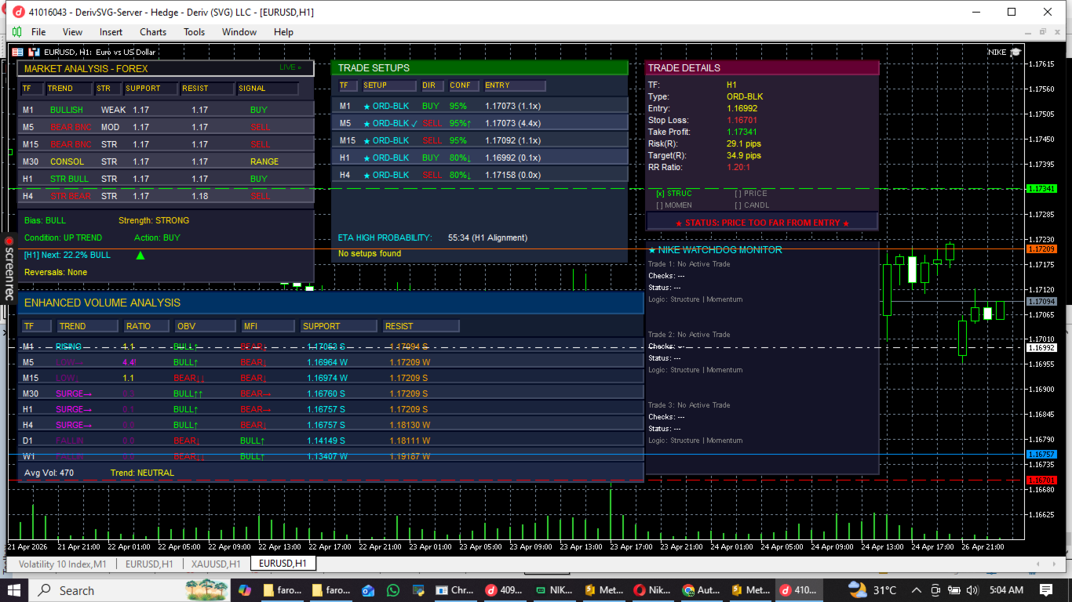
Task: Open the File menu
Action: [38, 32]
